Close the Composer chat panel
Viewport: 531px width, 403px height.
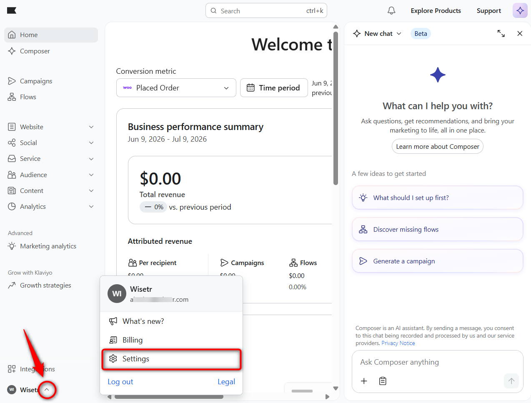tap(520, 34)
